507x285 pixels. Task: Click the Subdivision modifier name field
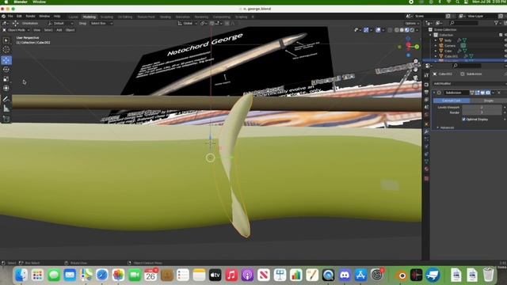pyautogui.click(x=456, y=93)
